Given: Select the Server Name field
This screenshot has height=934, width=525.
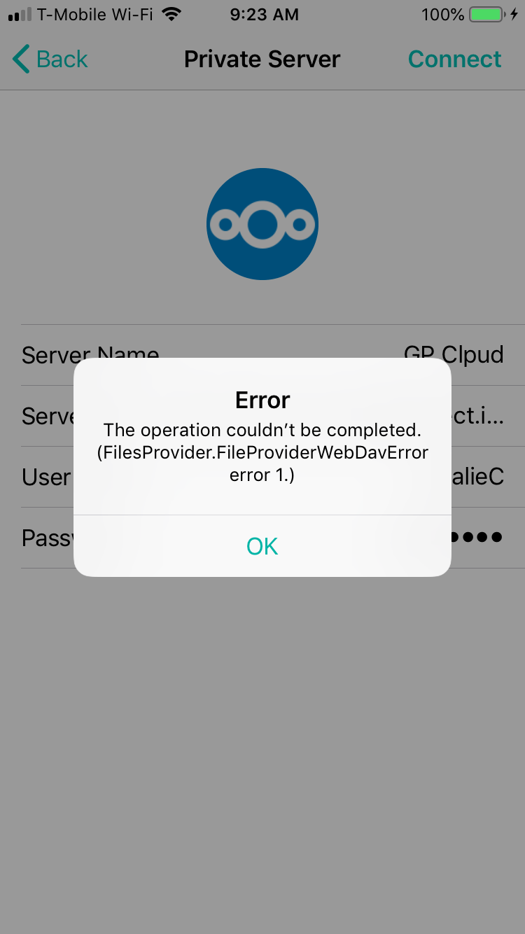Looking at the screenshot, I should [262, 355].
